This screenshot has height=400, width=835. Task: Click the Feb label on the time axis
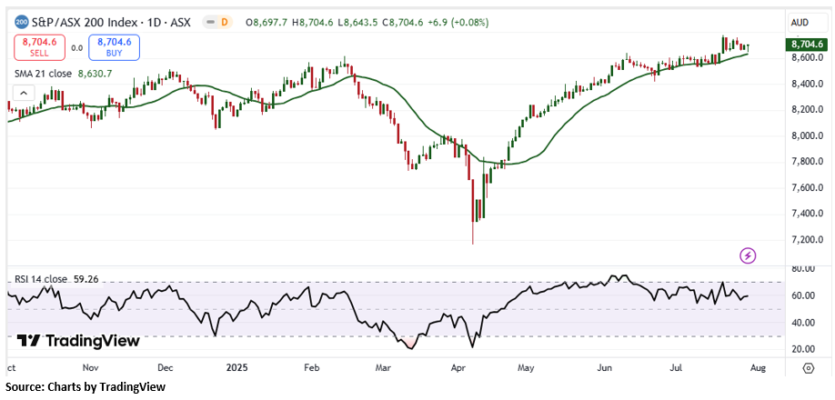[311, 367]
